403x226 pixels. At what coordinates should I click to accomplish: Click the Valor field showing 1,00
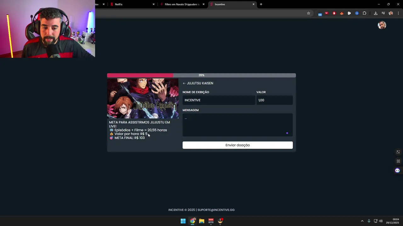275,100
